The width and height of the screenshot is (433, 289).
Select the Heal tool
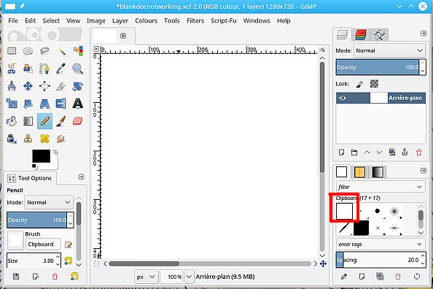click(x=44, y=139)
